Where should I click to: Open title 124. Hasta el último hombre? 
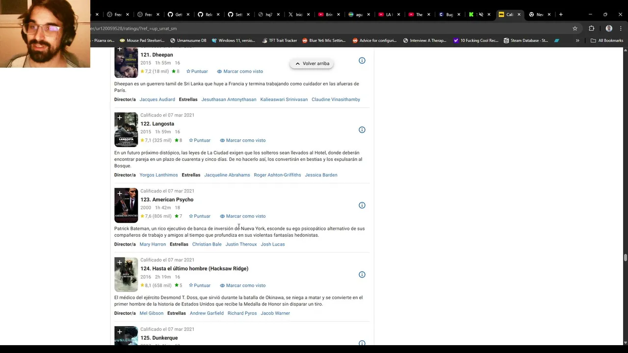[194, 269]
